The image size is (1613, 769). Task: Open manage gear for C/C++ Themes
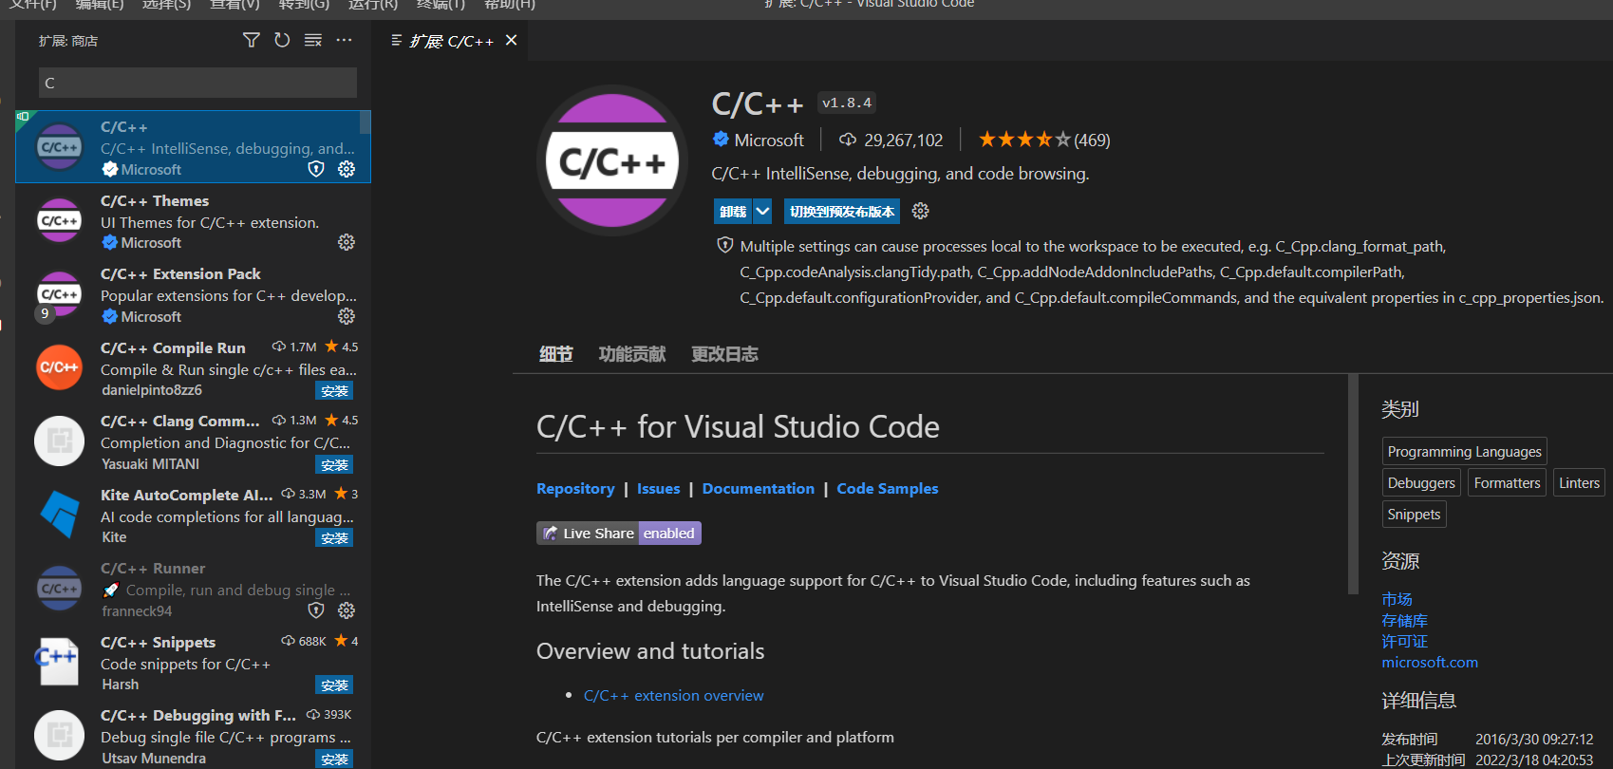[347, 242]
